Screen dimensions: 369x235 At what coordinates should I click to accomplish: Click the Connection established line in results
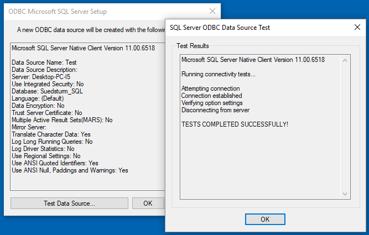(x=211, y=96)
